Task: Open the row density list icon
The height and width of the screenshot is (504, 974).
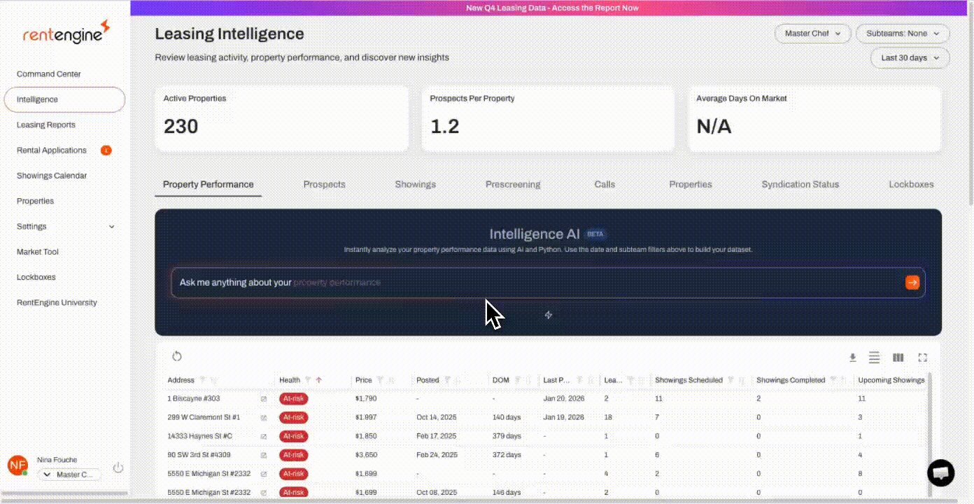Action: (x=874, y=357)
